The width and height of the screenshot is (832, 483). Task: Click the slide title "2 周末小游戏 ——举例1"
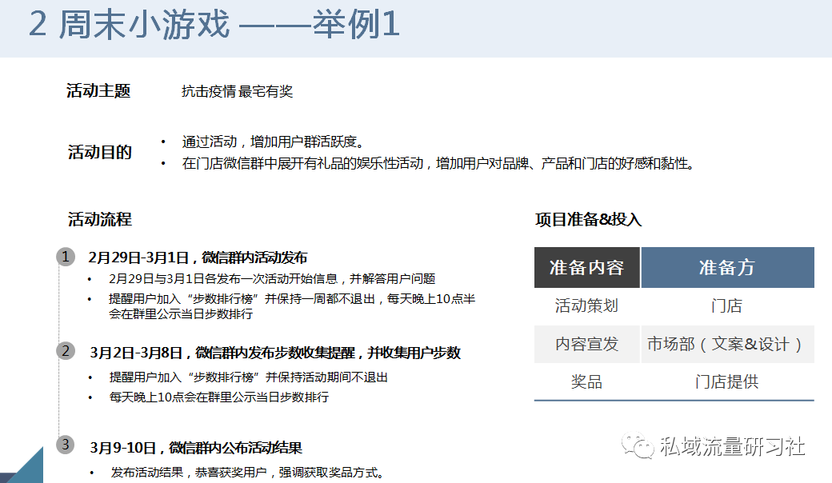point(214,24)
